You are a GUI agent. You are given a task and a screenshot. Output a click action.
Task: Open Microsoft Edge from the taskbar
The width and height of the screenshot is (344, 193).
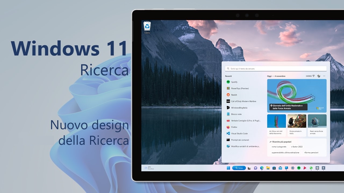click(262, 168)
